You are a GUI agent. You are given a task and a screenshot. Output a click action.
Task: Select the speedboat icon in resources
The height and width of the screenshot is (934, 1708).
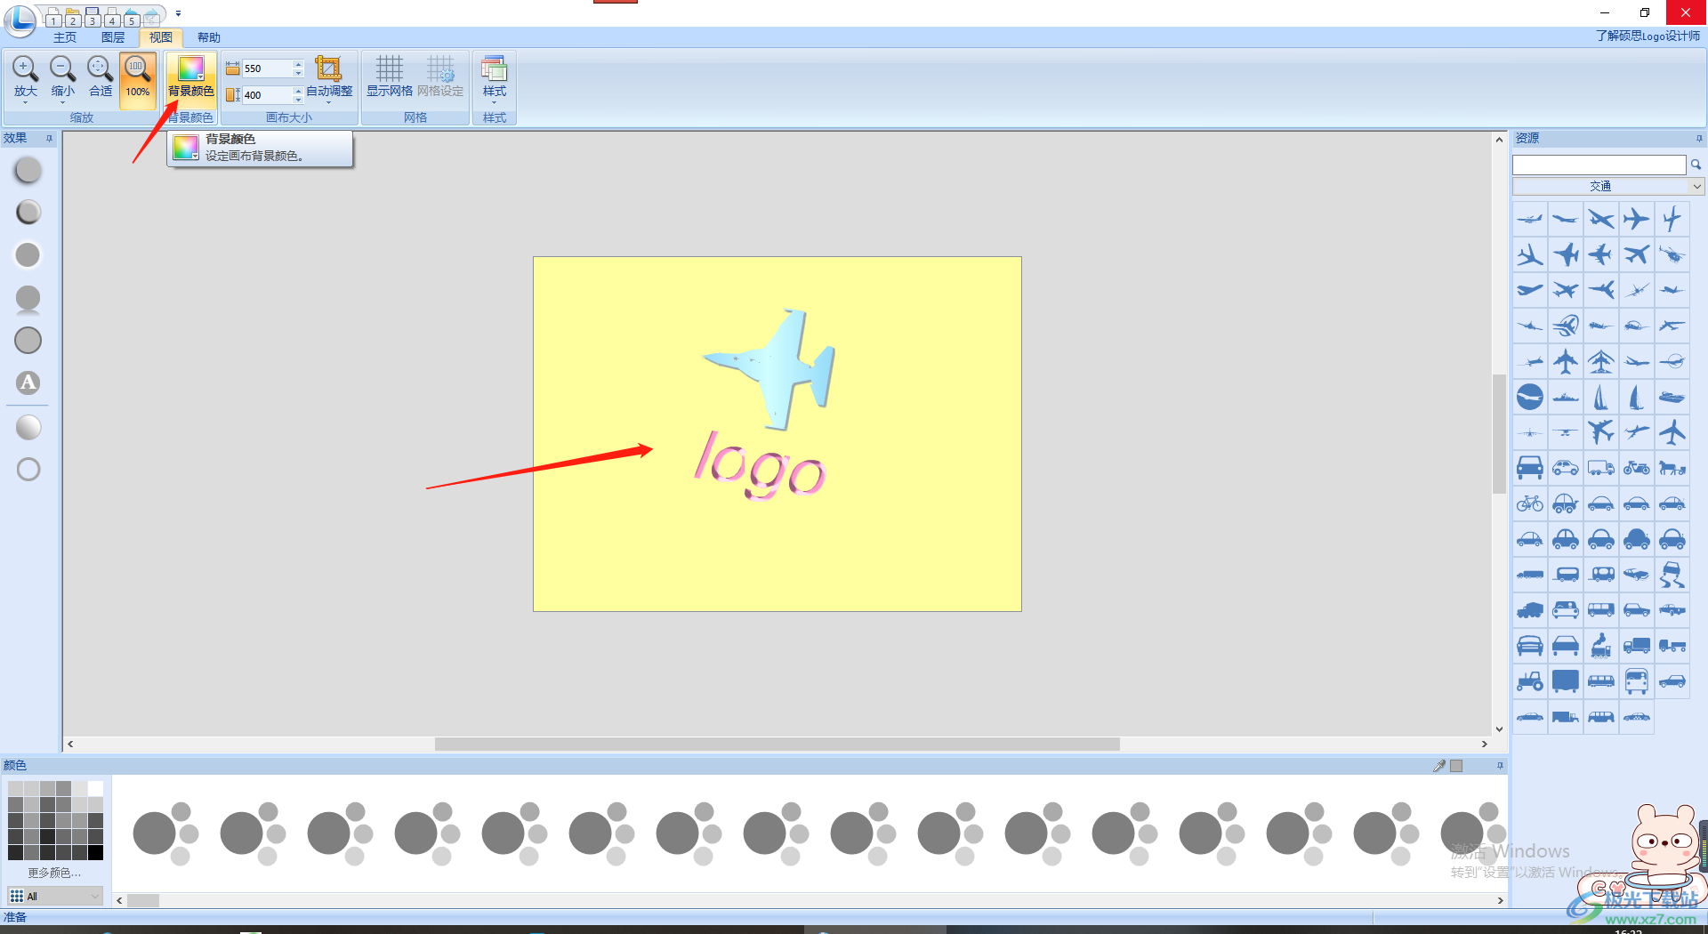(x=1672, y=397)
